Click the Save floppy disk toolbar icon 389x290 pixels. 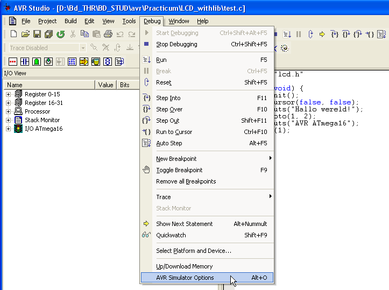pos(37,34)
